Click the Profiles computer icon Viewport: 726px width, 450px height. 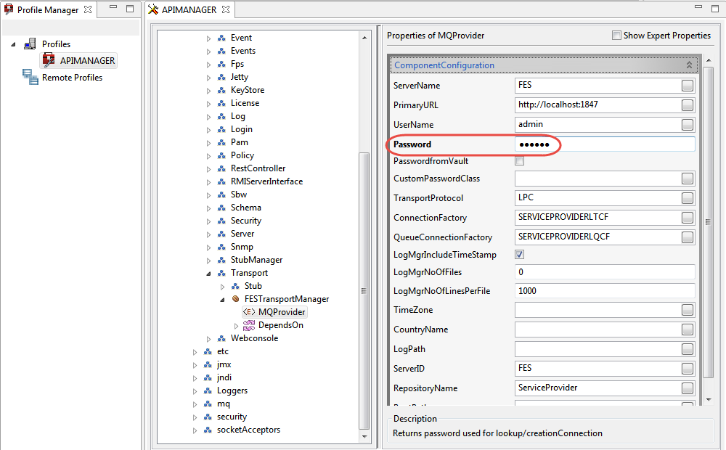pos(30,44)
